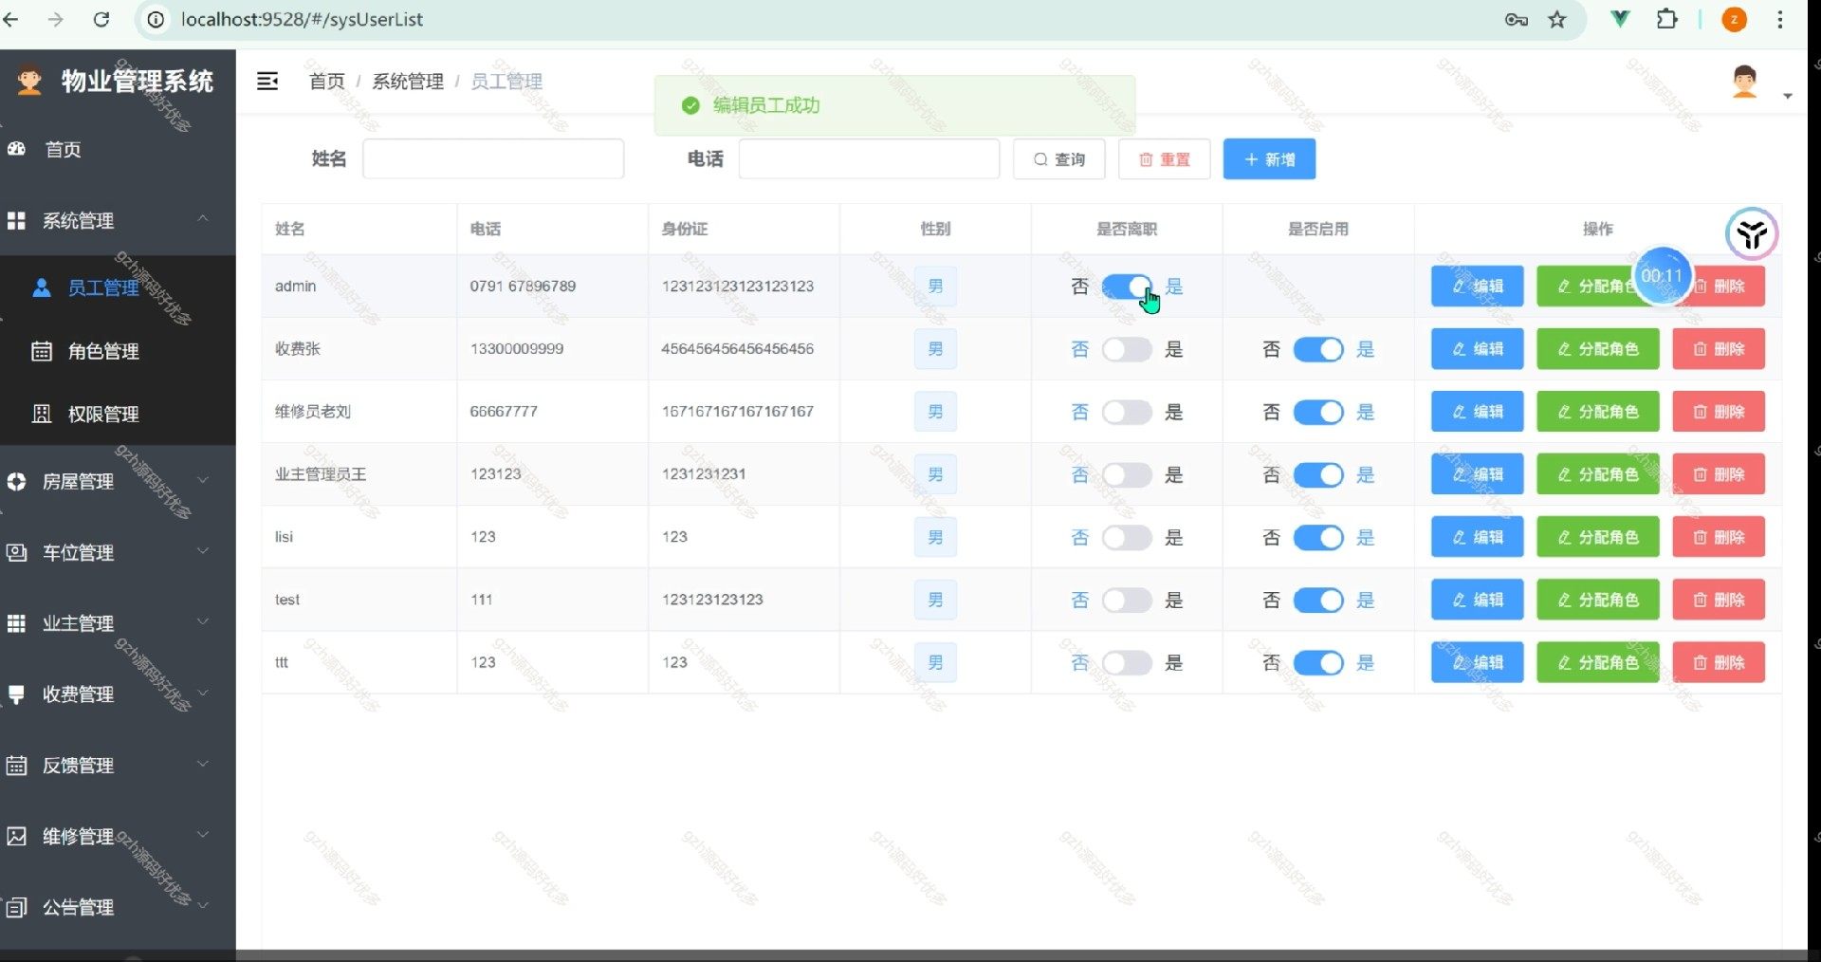Click the reload page icon
This screenshot has width=1821, height=962.
click(x=101, y=19)
